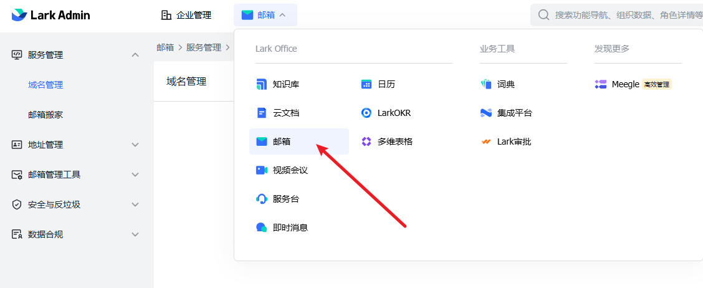Select 域名管理 in the sidebar
This screenshot has width=703, height=288.
(x=45, y=85)
